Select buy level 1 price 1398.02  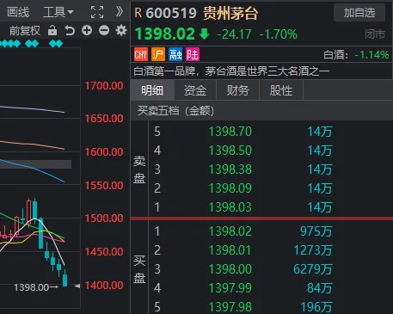click(230, 231)
